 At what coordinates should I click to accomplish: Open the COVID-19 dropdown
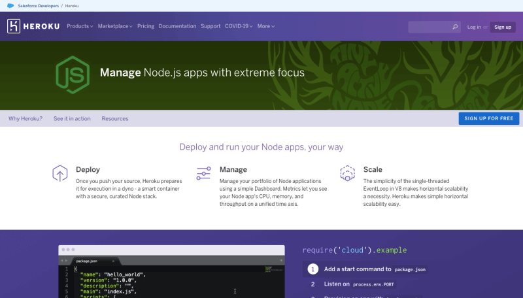click(239, 26)
